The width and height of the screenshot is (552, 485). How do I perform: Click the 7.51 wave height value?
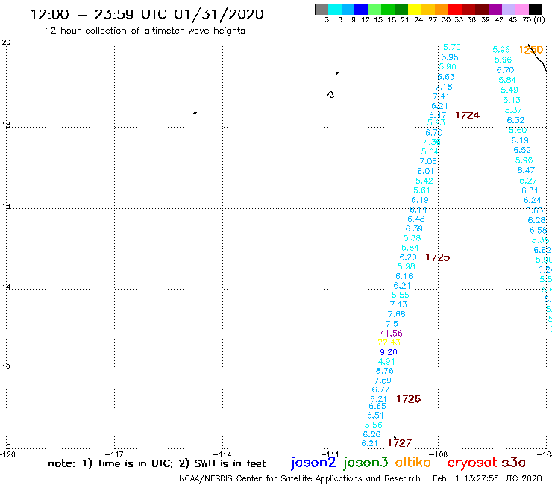pyautogui.click(x=394, y=324)
